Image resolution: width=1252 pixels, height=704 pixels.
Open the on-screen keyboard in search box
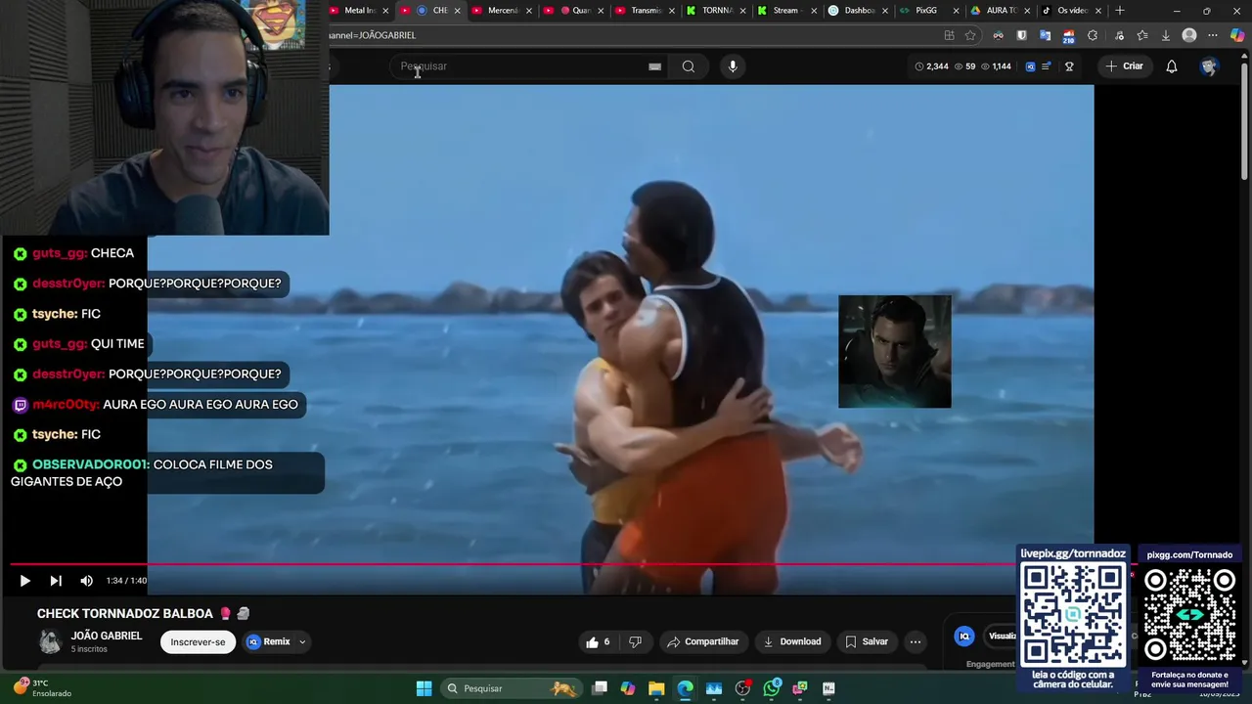coord(654,66)
